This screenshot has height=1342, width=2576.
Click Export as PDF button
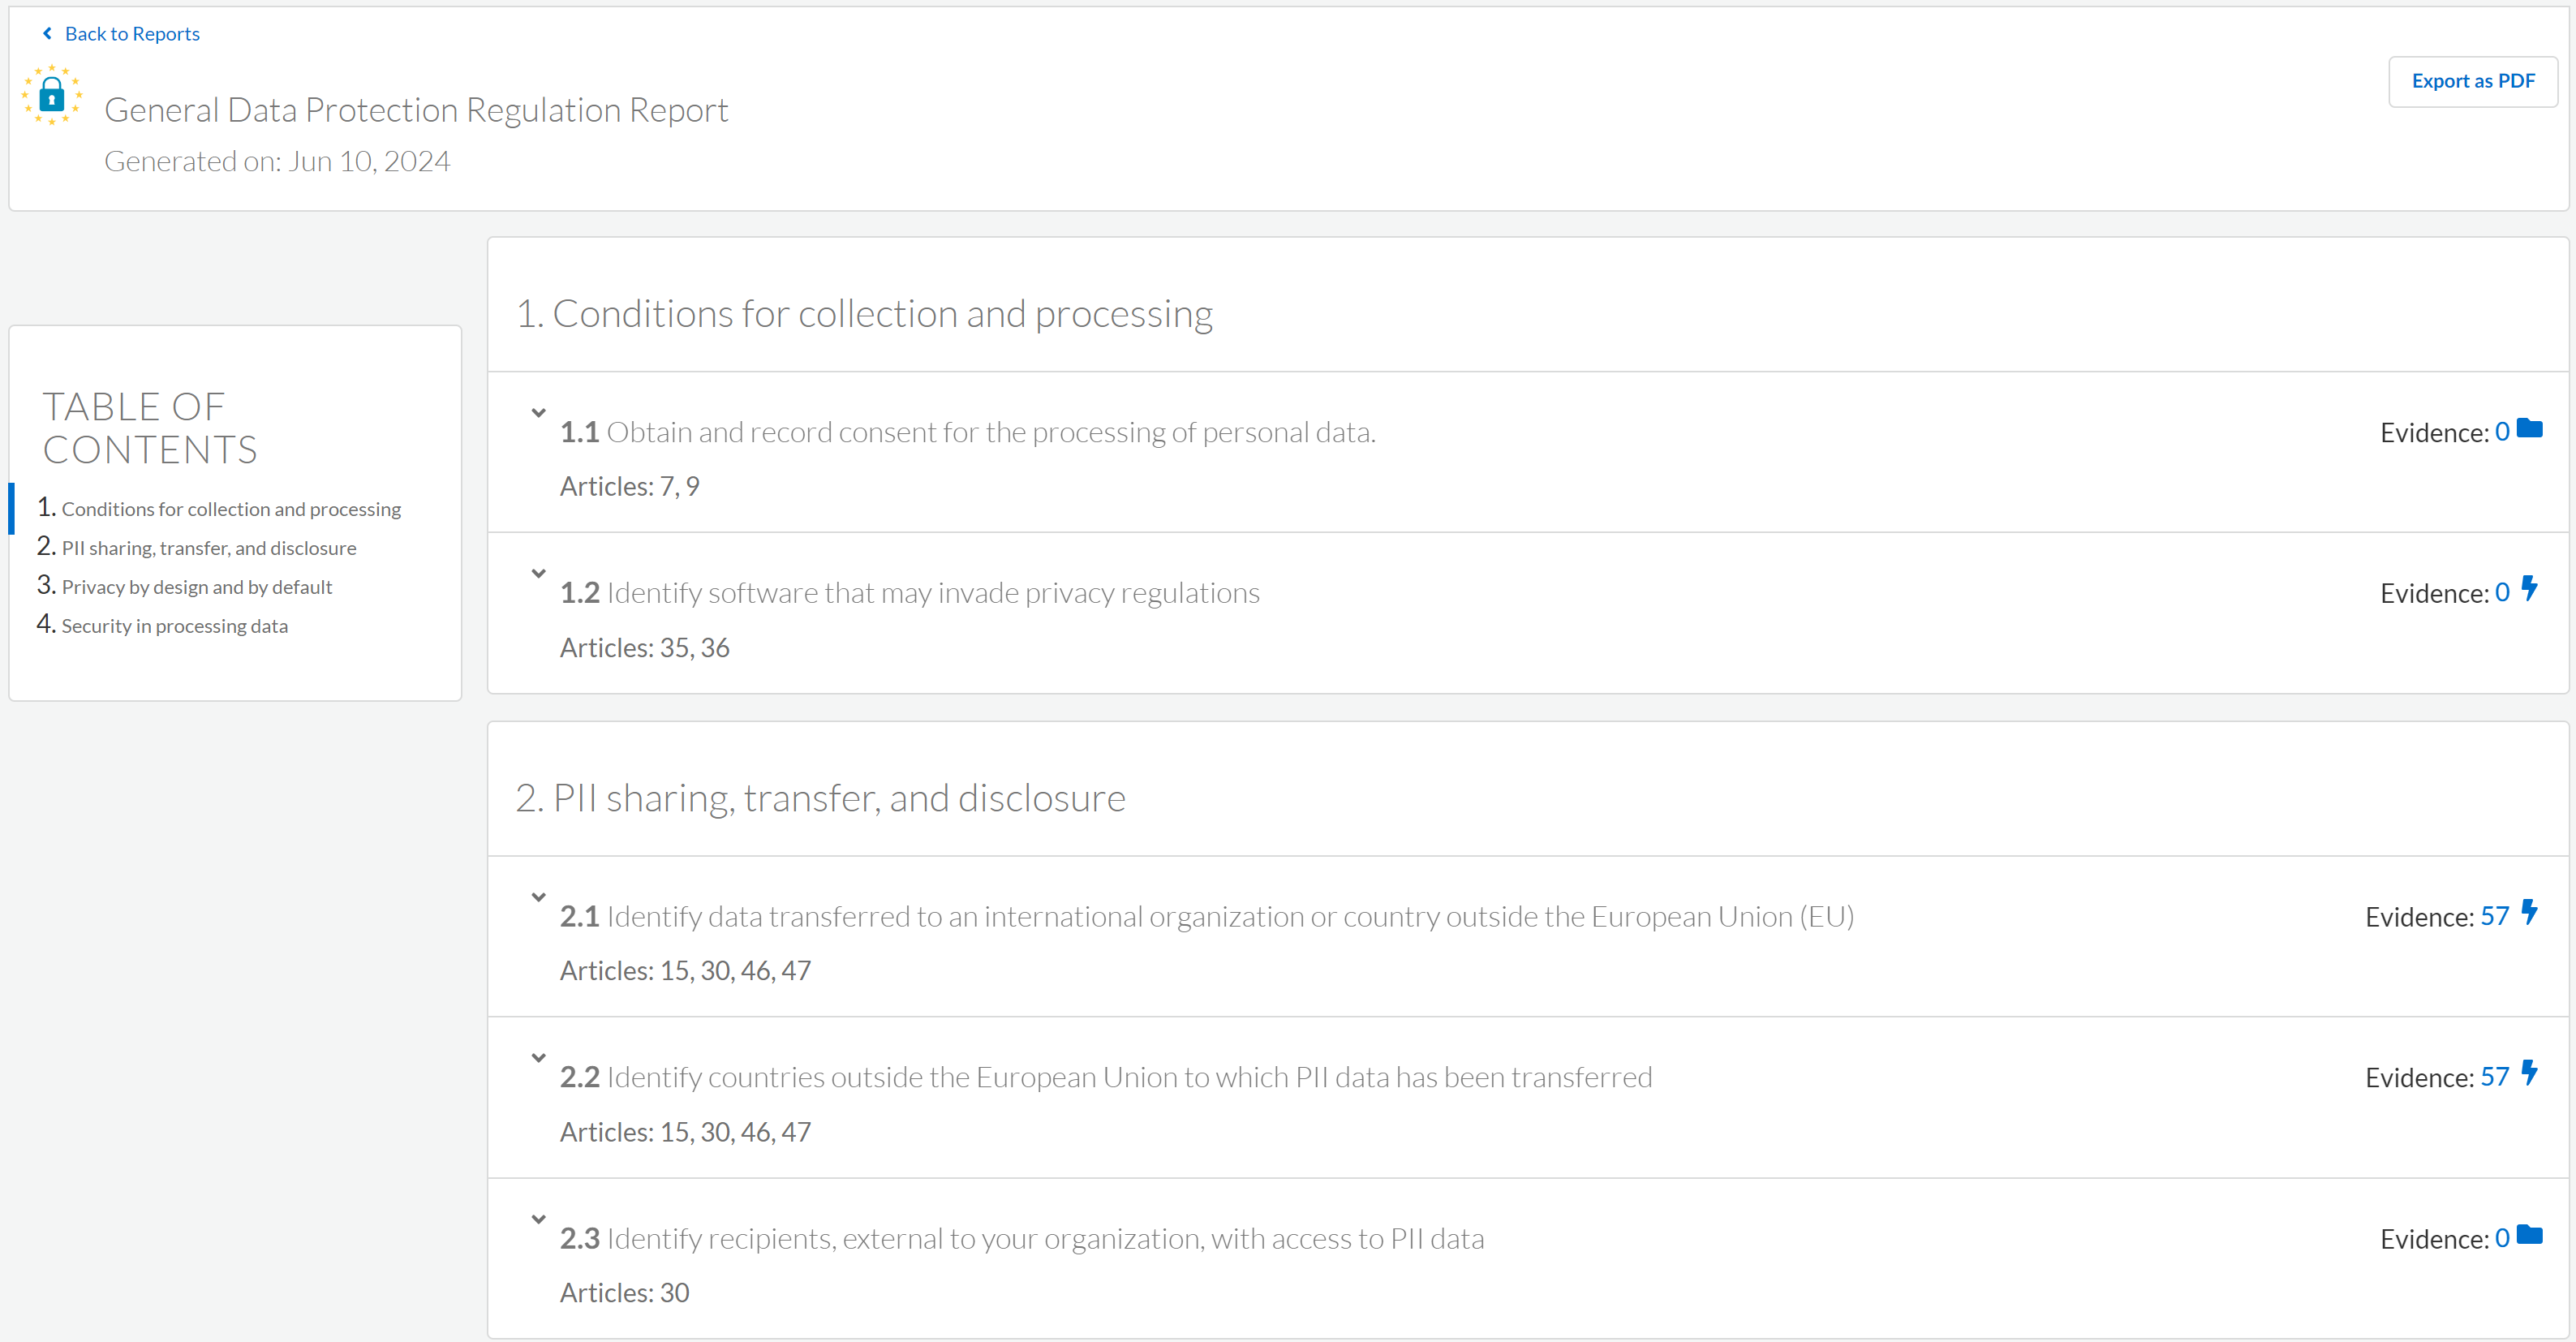click(x=2472, y=81)
